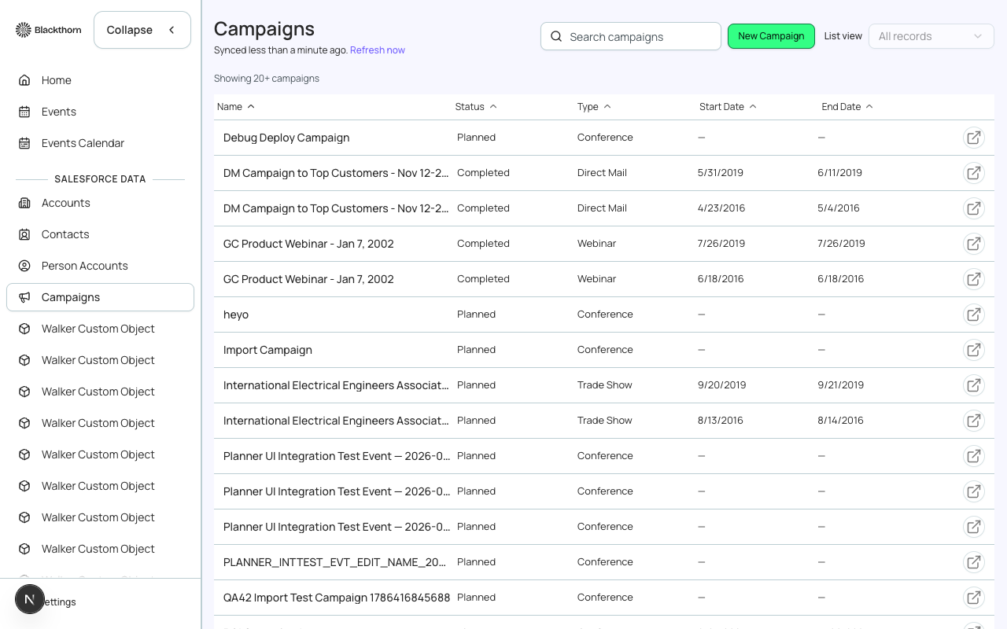Image resolution: width=1007 pixels, height=629 pixels.
Task: Open Import Campaign external link icon
Action: click(x=974, y=350)
